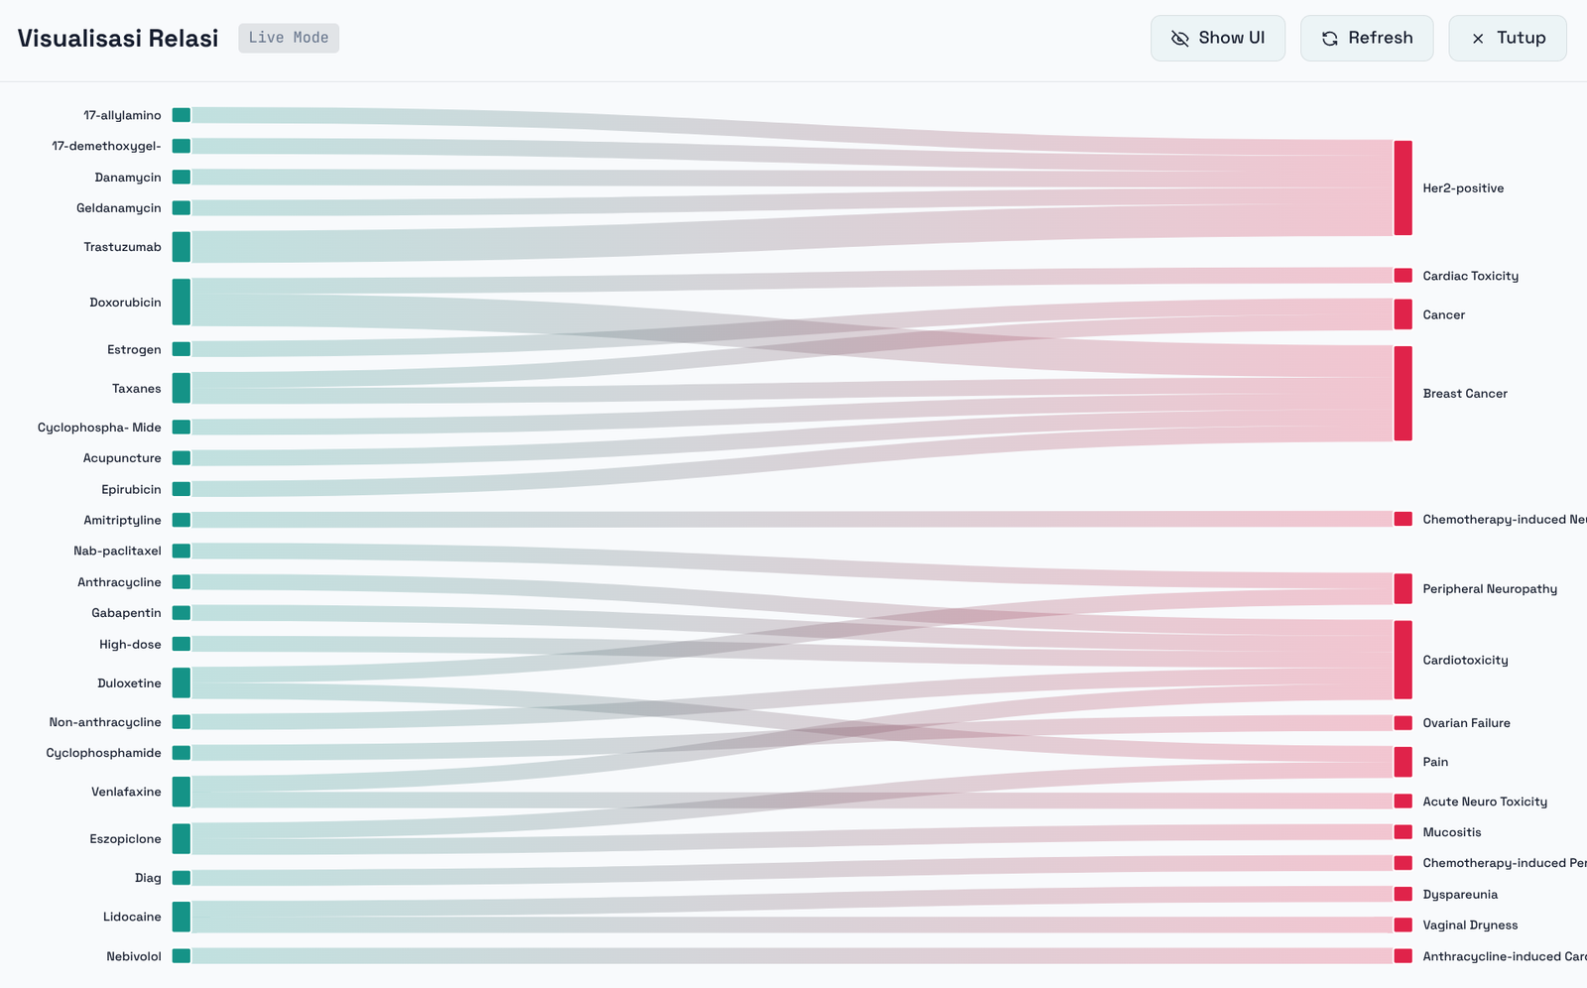Click the Eszopiclone teal node

point(181,839)
